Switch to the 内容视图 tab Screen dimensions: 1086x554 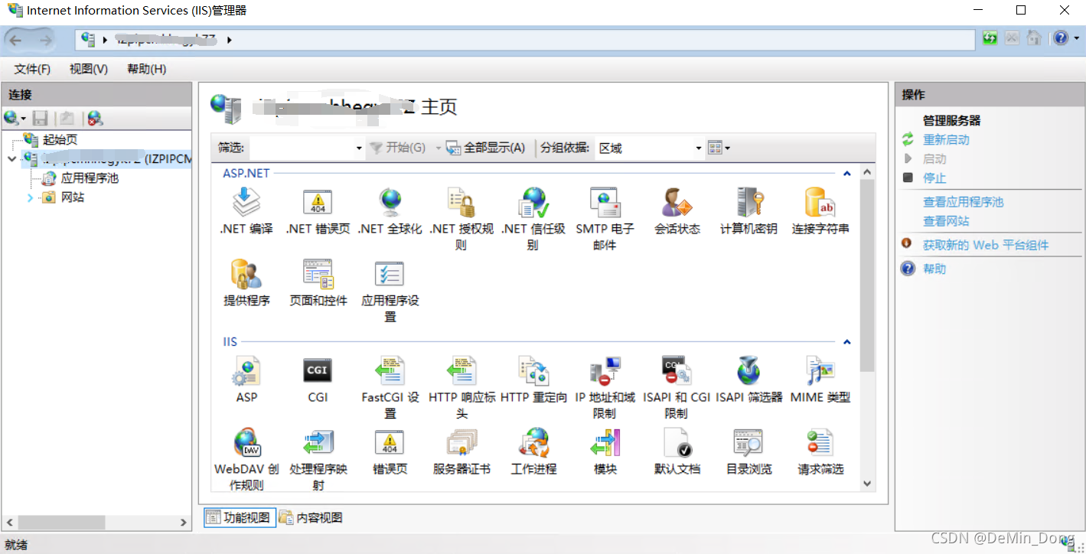tap(310, 518)
